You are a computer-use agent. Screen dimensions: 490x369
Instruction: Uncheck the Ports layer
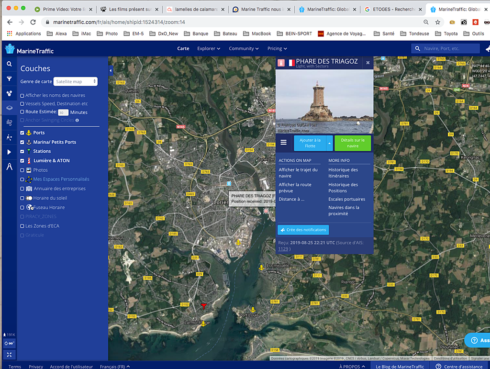pos(22,133)
